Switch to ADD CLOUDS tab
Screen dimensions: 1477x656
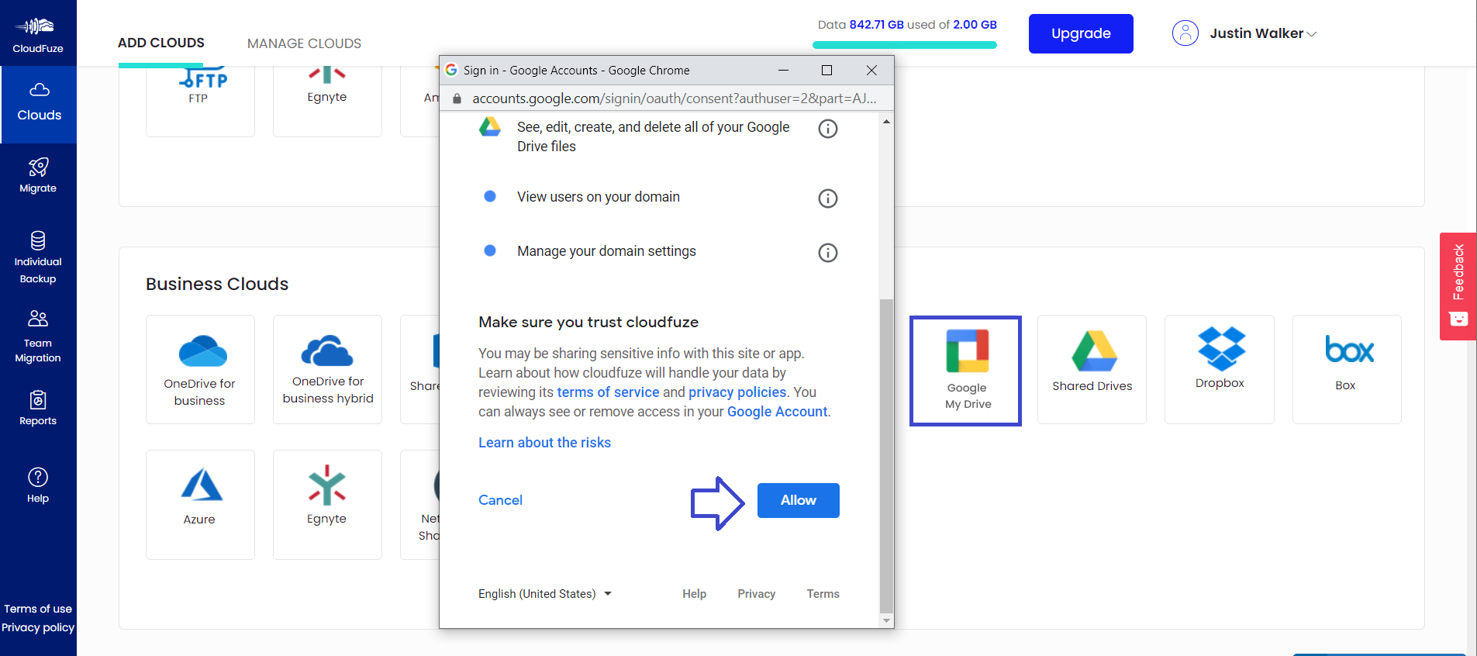[161, 43]
